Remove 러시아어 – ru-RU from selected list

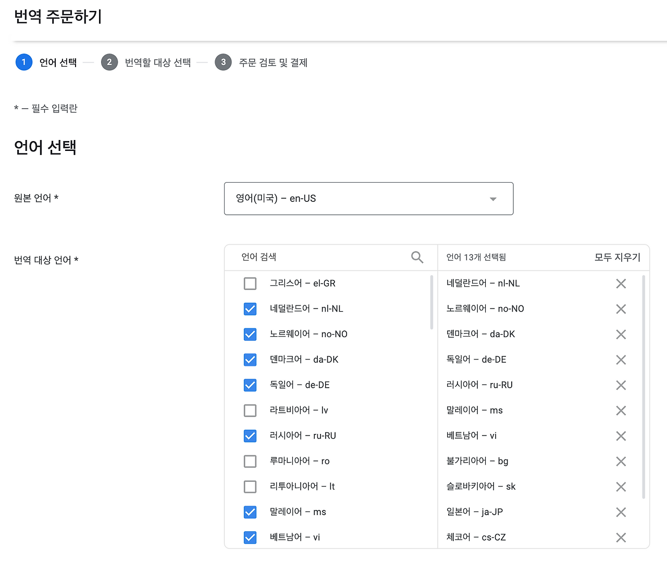point(621,386)
